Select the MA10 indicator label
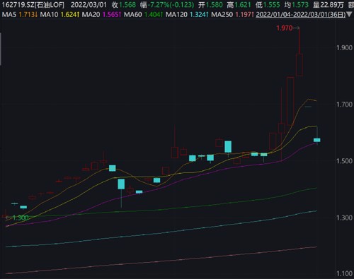 coord(49,15)
